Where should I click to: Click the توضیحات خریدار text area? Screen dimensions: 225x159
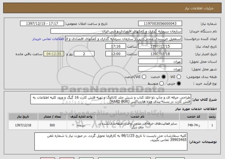point(111,141)
